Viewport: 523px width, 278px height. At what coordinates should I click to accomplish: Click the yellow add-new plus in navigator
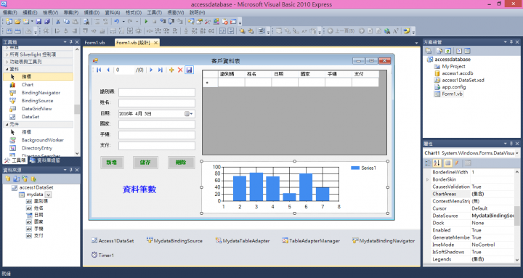click(x=171, y=70)
